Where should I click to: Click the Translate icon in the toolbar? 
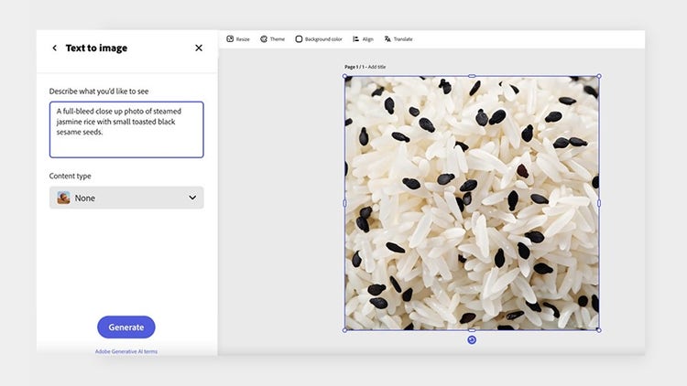(387, 39)
